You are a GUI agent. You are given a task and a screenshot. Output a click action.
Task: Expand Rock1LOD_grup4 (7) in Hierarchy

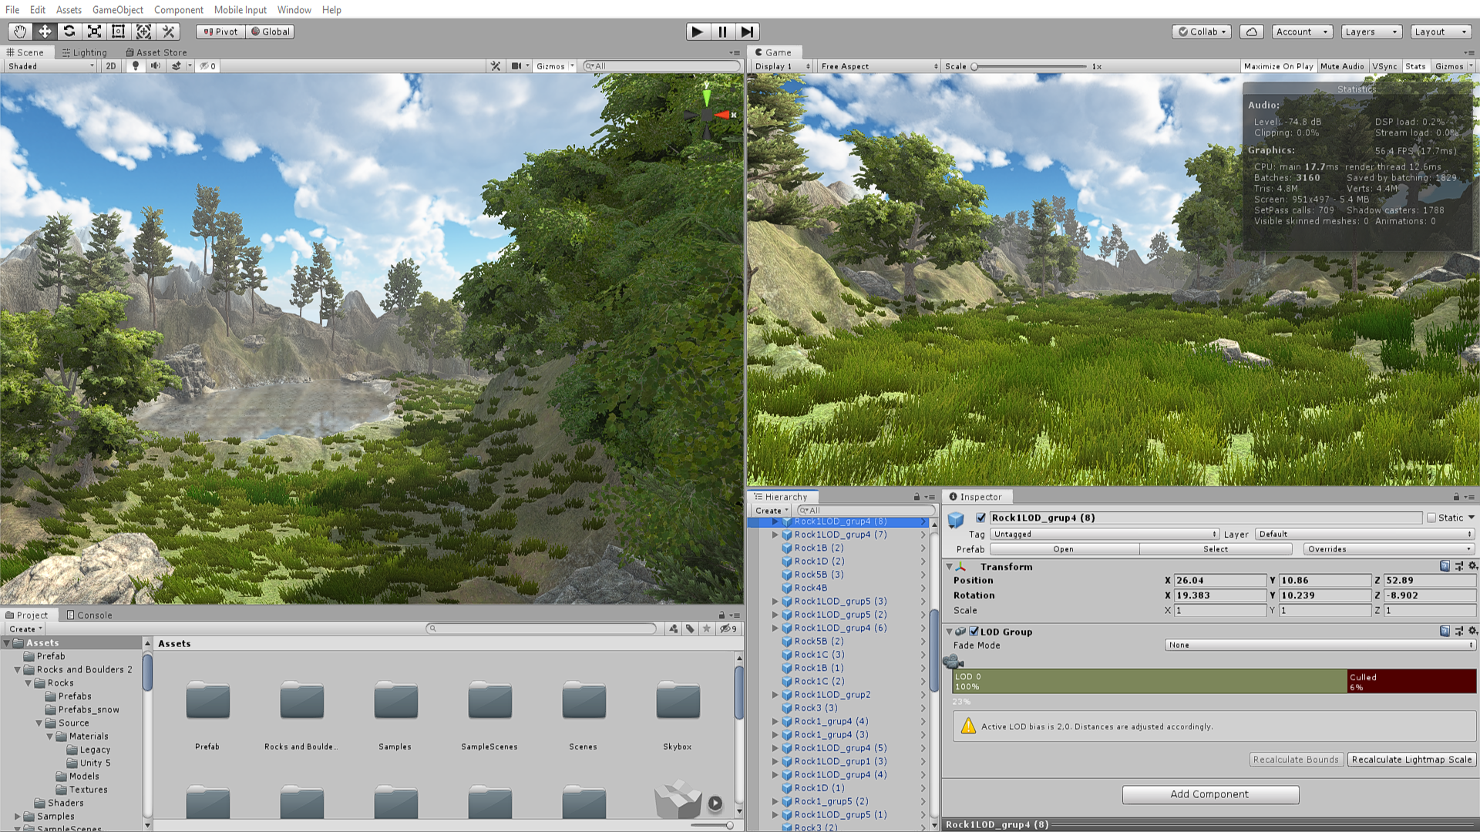[x=775, y=535]
